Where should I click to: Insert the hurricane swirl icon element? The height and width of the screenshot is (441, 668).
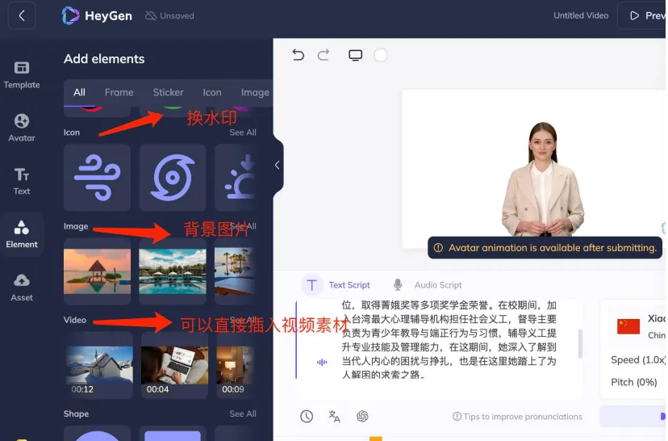[173, 178]
